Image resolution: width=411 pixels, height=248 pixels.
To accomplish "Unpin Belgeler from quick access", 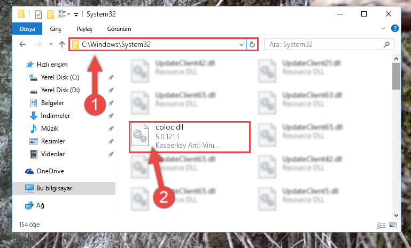I will click(111, 103).
